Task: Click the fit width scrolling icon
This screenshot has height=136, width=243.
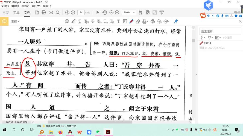Action: (140, 13)
